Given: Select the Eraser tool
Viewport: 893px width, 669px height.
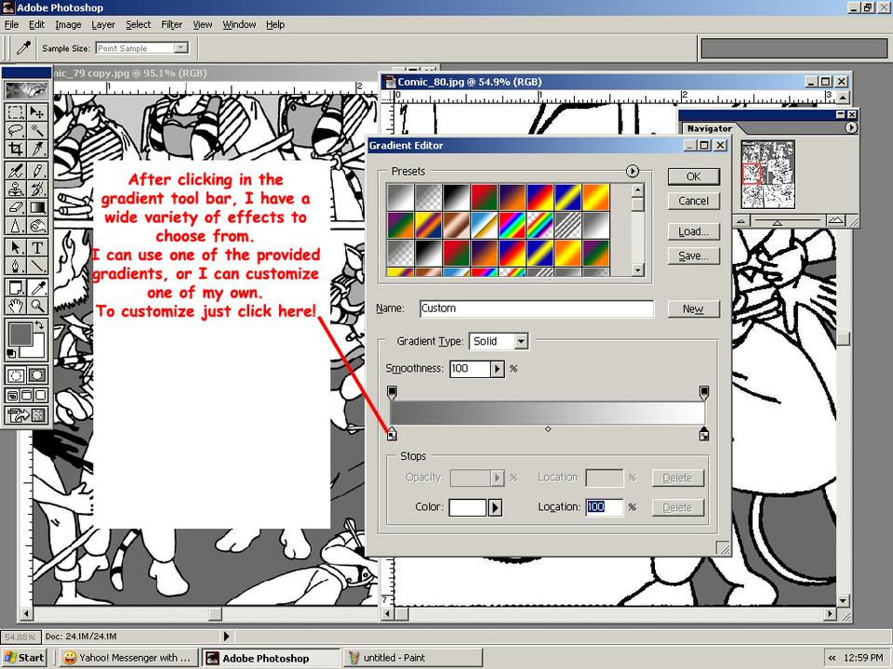Looking at the screenshot, I should click(x=16, y=207).
